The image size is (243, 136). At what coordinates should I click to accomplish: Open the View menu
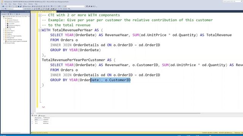[10, 4]
